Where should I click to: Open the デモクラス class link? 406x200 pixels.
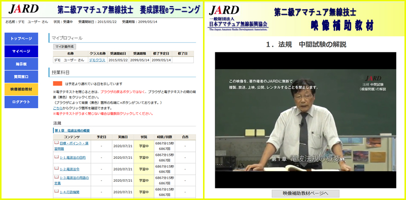97,60
